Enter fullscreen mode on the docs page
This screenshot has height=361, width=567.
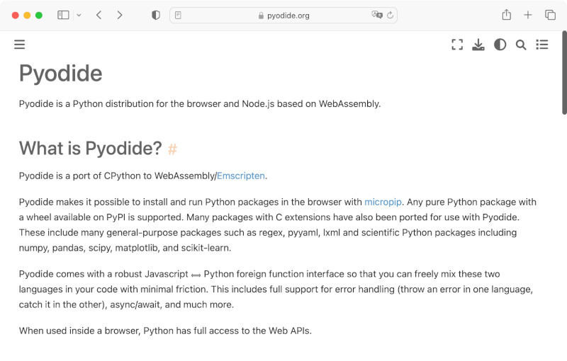[x=457, y=45]
